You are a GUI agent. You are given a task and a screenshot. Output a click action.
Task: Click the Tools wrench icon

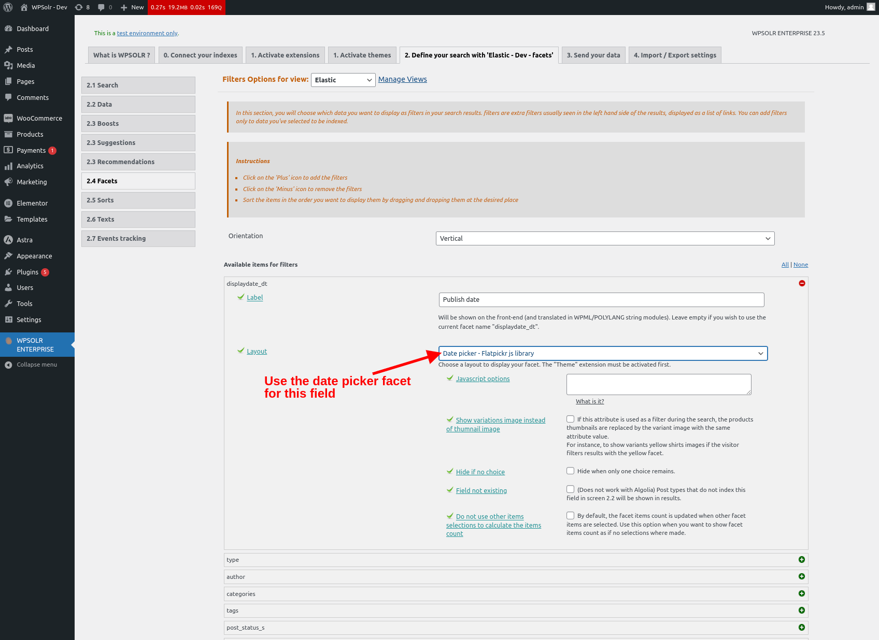tap(8, 303)
